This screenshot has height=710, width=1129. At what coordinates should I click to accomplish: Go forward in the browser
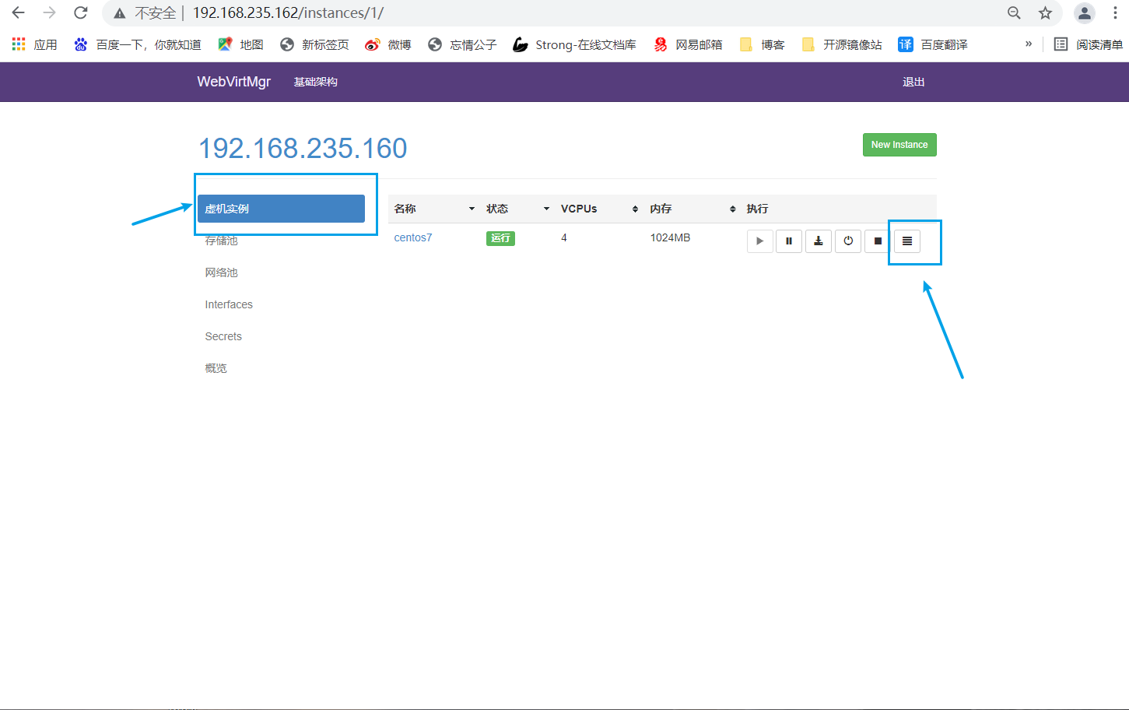49,12
